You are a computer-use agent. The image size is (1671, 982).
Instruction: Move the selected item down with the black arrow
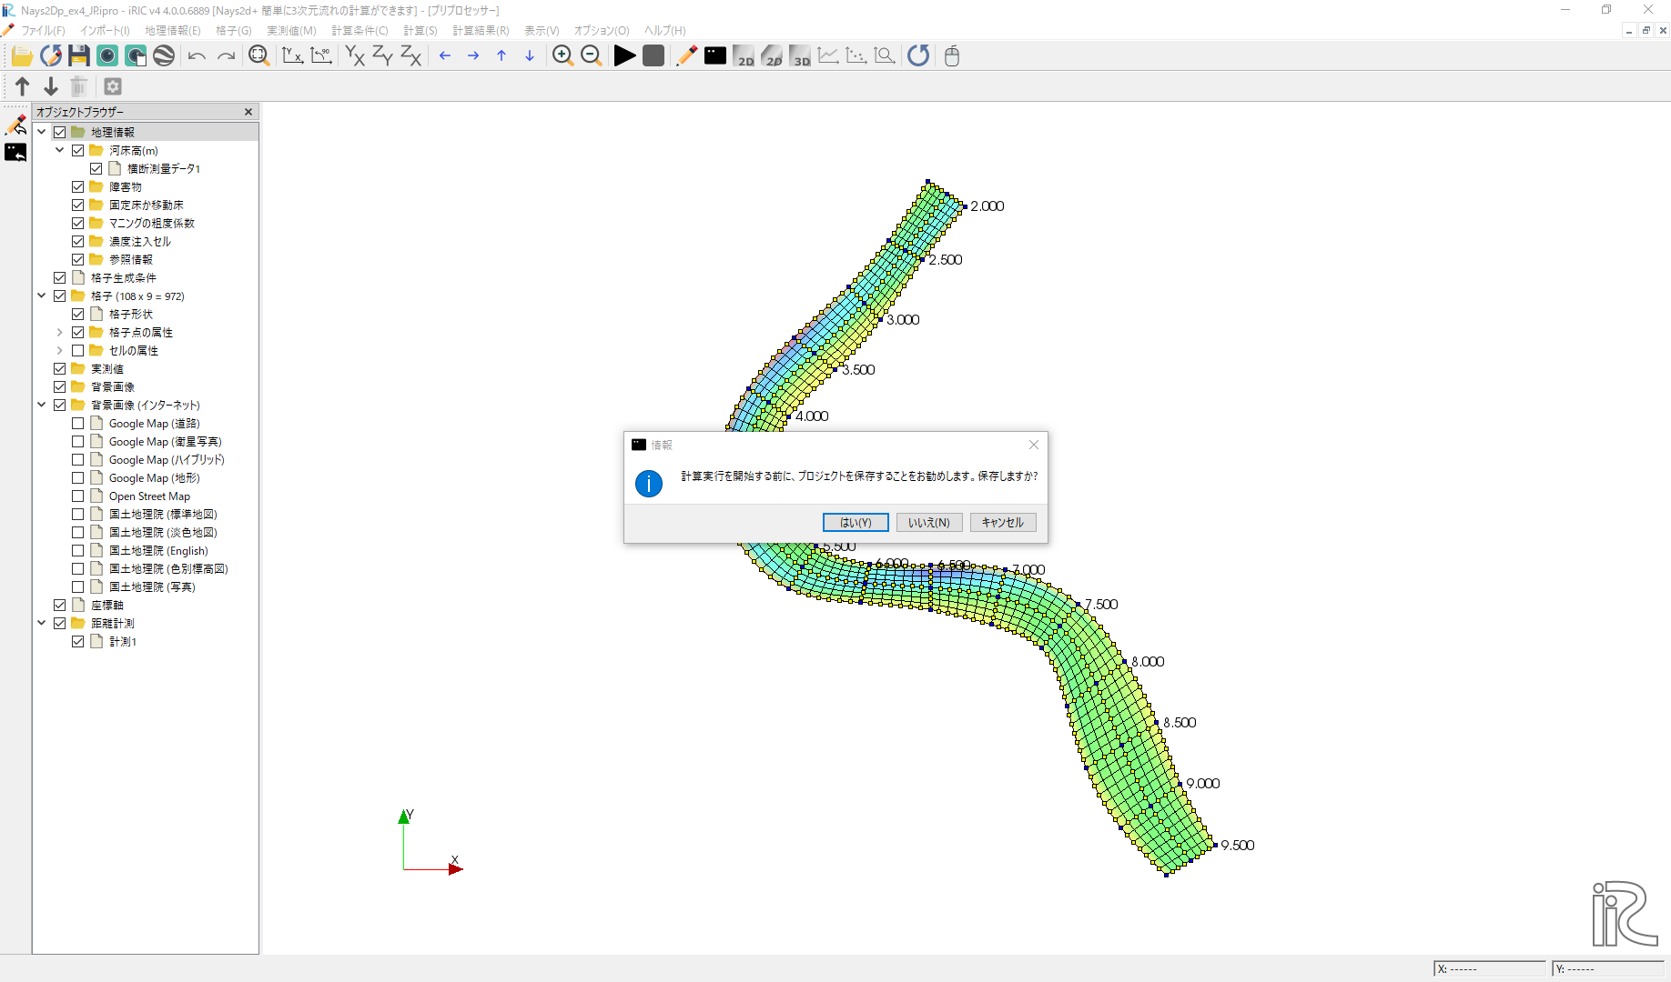(51, 86)
